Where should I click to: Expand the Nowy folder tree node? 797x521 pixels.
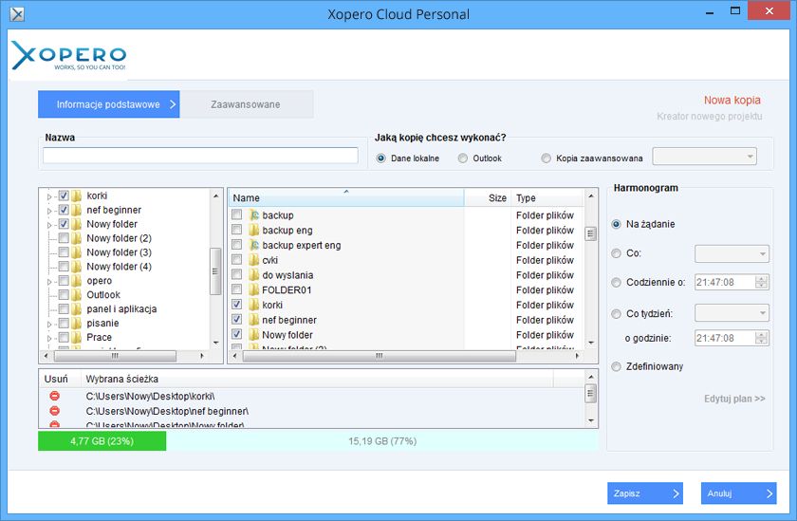point(49,225)
